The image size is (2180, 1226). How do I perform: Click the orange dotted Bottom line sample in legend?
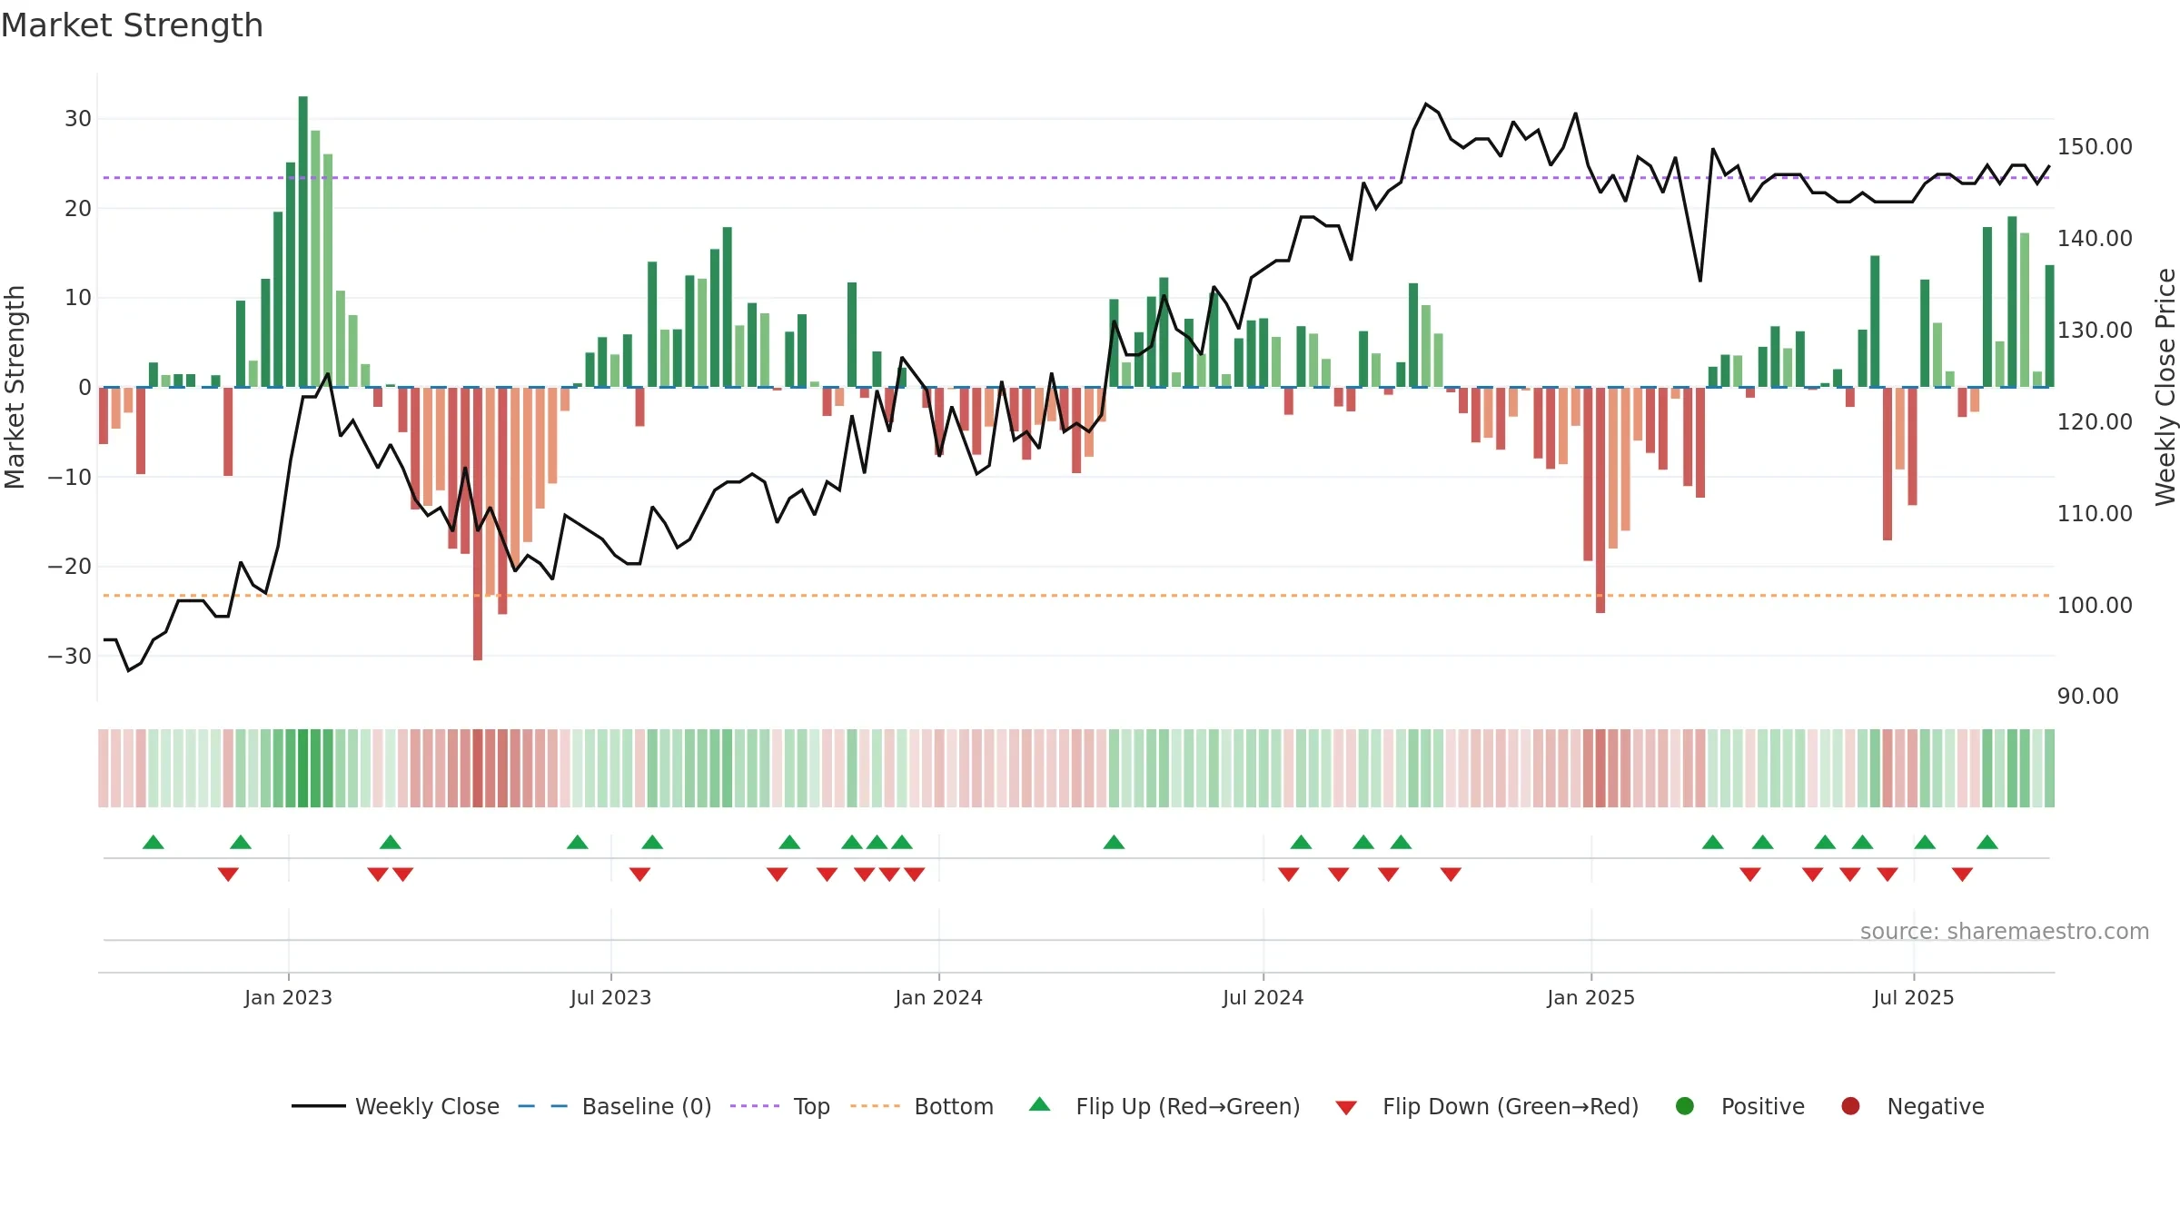click(875, 1106)
